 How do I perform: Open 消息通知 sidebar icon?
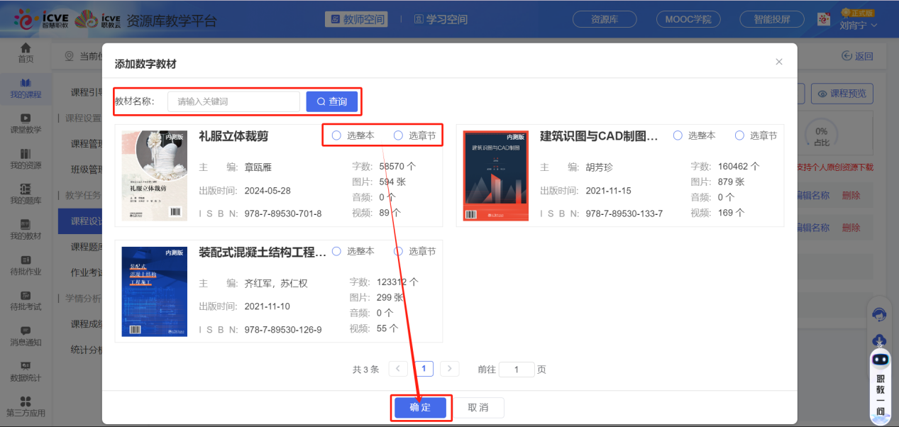pos(26,335)
